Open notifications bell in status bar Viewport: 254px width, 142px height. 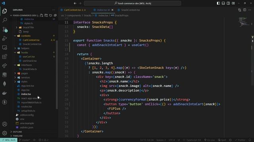point(250,140)
